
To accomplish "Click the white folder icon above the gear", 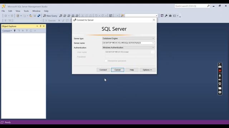I will (220, 88).
